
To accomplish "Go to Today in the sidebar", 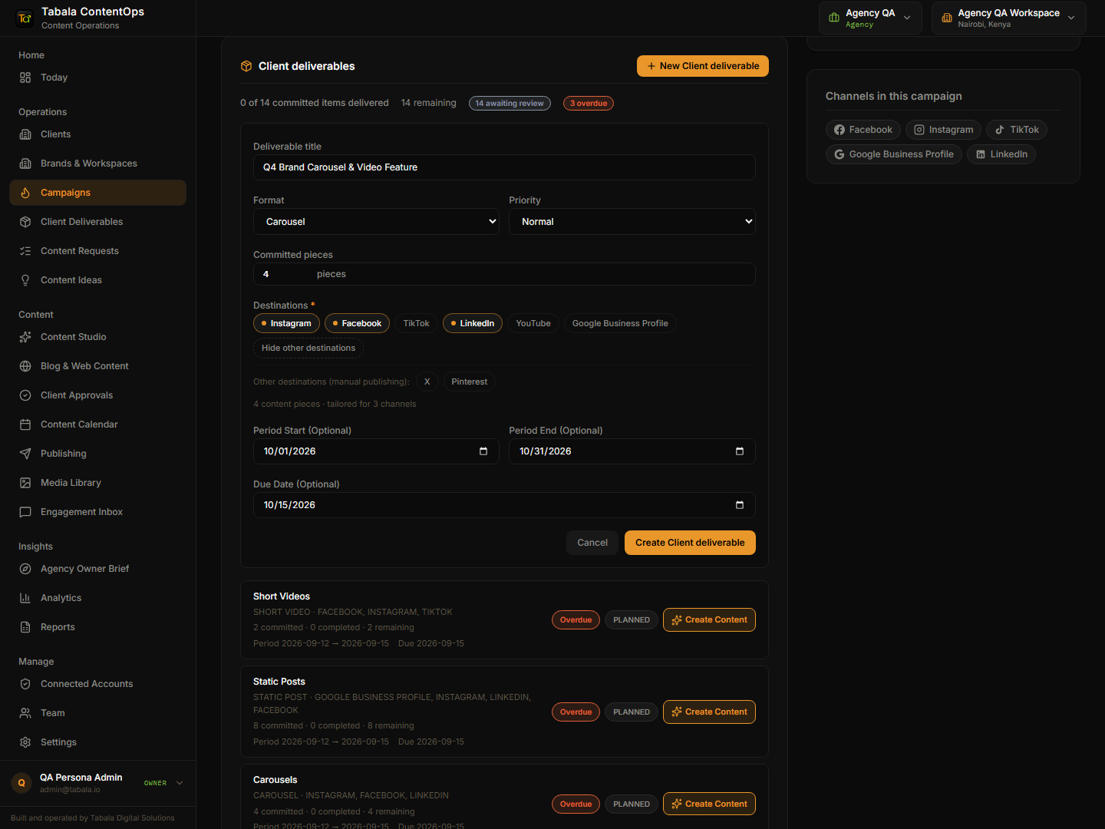I will point(97,78).
